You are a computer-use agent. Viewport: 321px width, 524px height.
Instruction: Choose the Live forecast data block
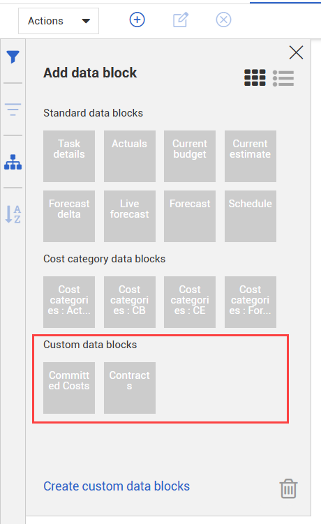click(129, 216)
